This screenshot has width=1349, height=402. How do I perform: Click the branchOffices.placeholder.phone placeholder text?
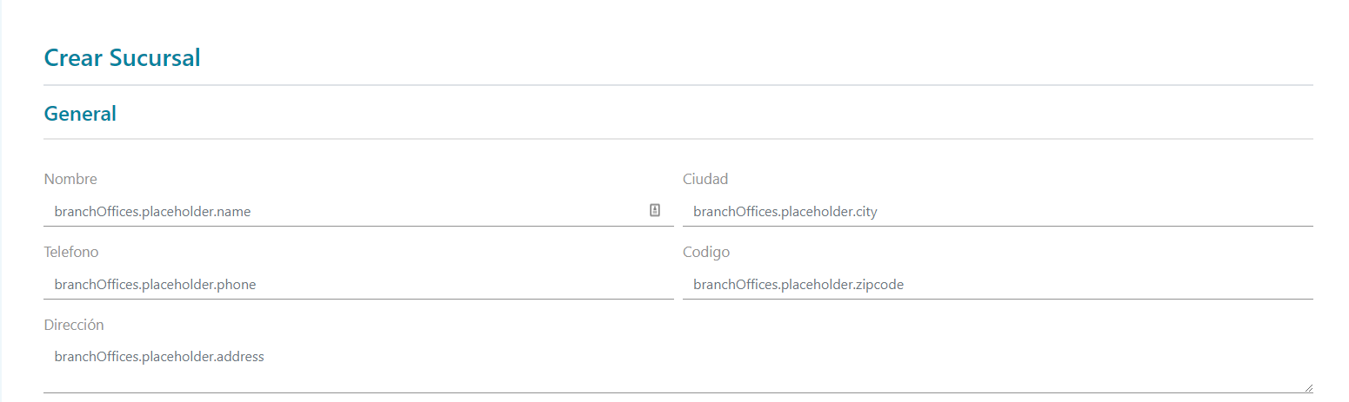click(155, 284)
